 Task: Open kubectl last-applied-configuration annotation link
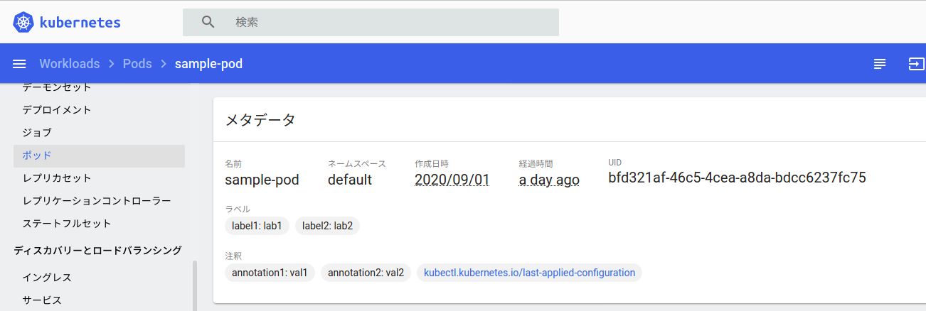click(x=529, y=273)
